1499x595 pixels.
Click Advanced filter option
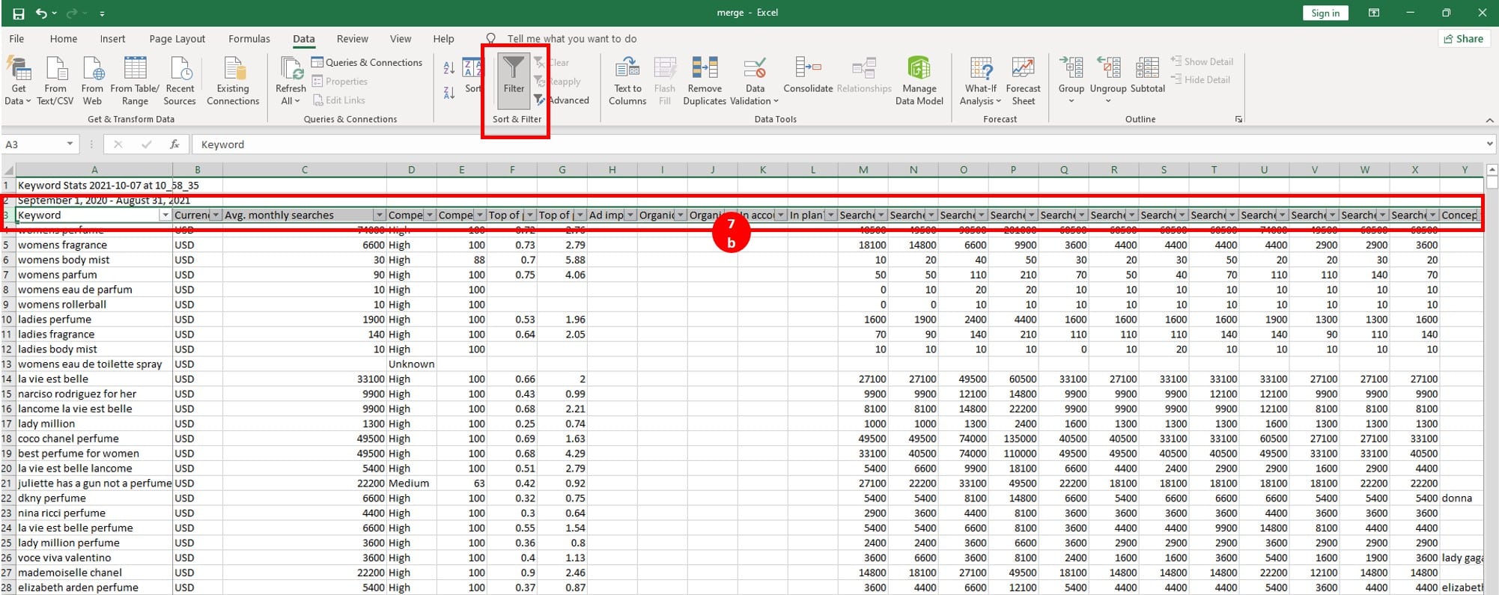[x=562, y=100]
